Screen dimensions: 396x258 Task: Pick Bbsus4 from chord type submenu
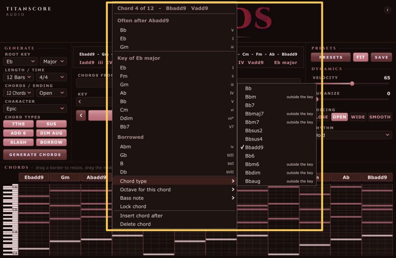tap(277, 139)
